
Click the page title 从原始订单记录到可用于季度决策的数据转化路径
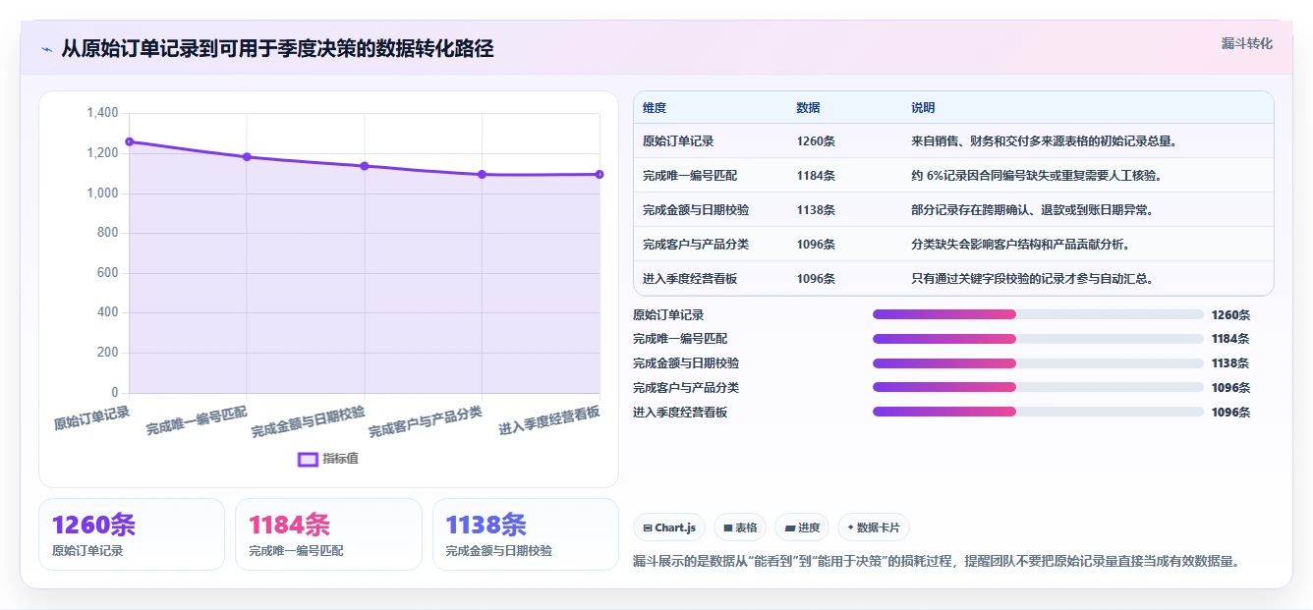point(277,48)
